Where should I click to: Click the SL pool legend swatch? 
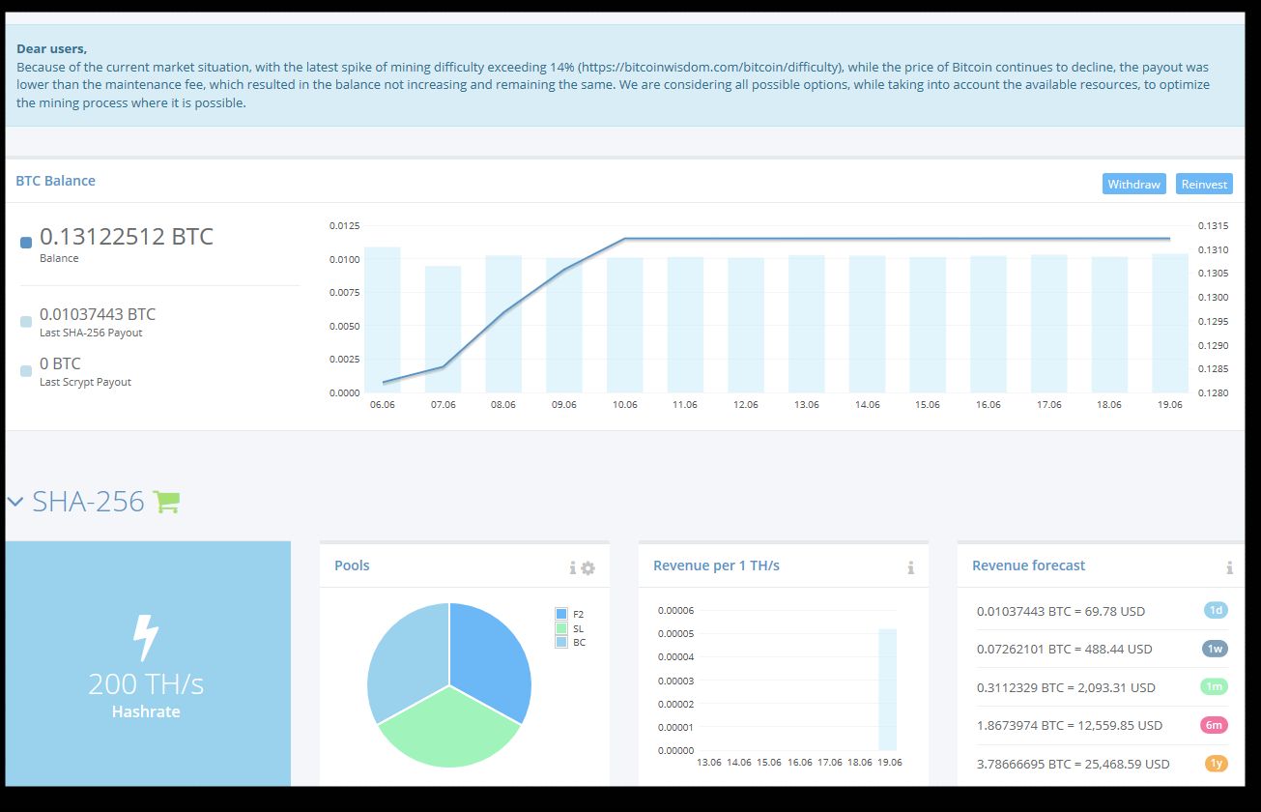(561, 628)
